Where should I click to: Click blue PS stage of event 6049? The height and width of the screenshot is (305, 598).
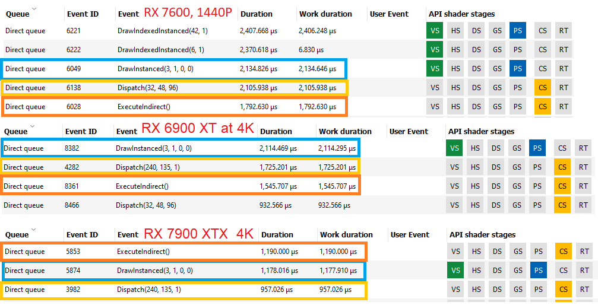pyautogui.click(x=517, y=69)
